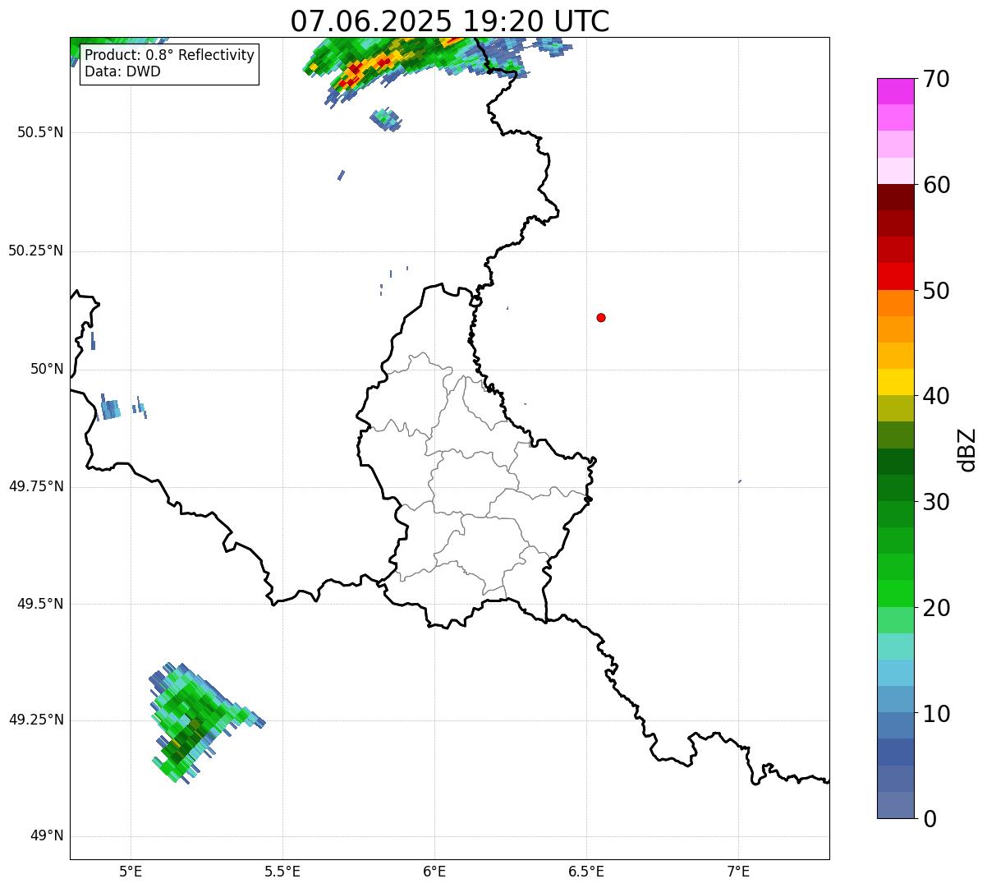The image size is (987, 888).
Task: Click the bright red colorbar segment near 50
Action: pos(895,277)
